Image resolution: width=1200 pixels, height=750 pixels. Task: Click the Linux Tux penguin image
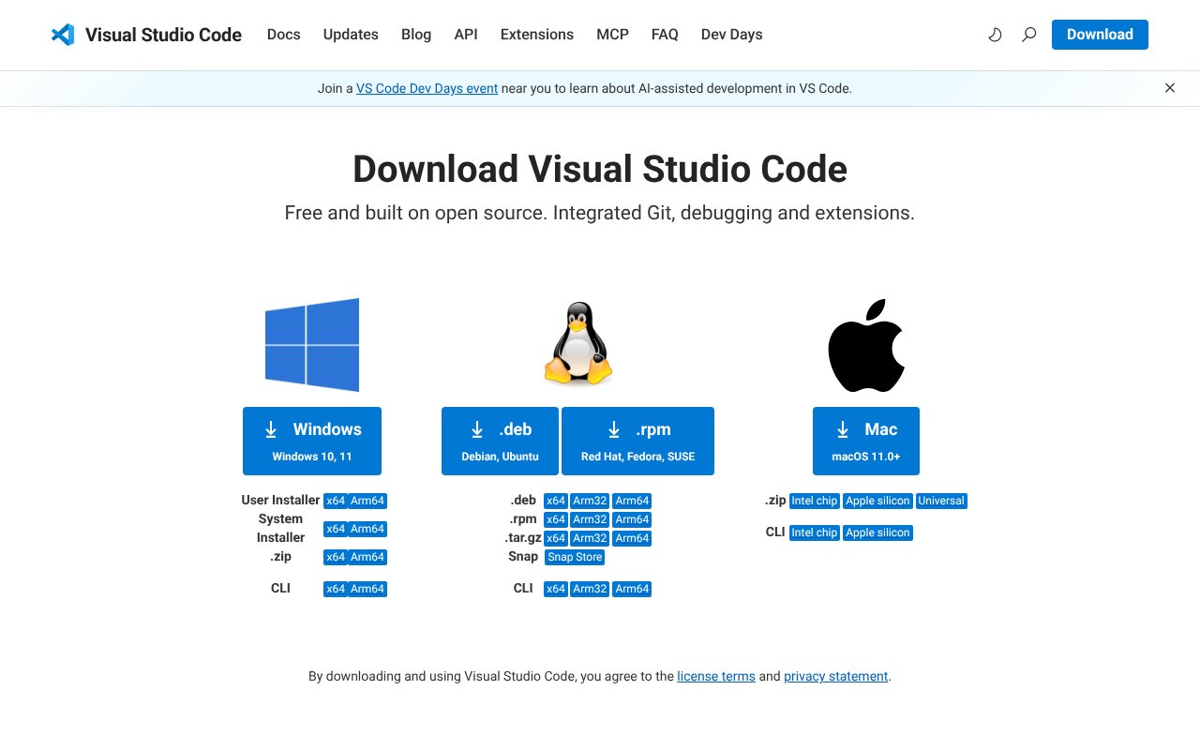[577, 344]
